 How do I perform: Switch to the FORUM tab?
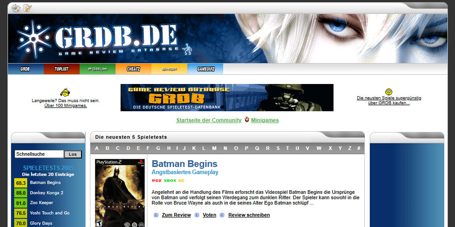tap(97, 69)
